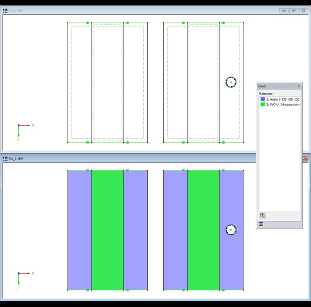Maximize the top file_1-rf5 window

(294, 11)
